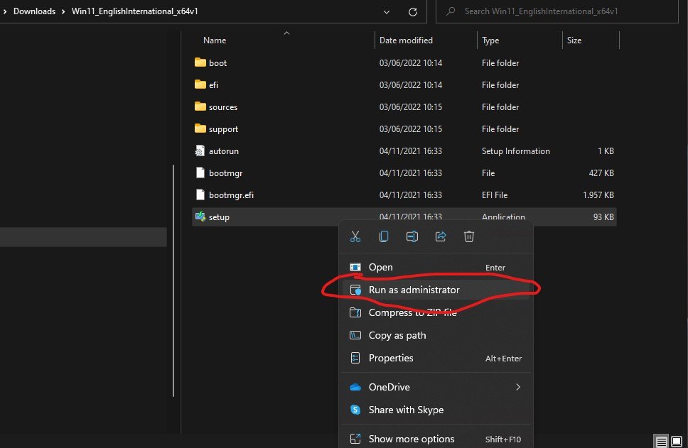The width and height of the screenshot is (688, 448).
Task: Click the bootmgr size 427 KB
Action: tap(601, 173)
